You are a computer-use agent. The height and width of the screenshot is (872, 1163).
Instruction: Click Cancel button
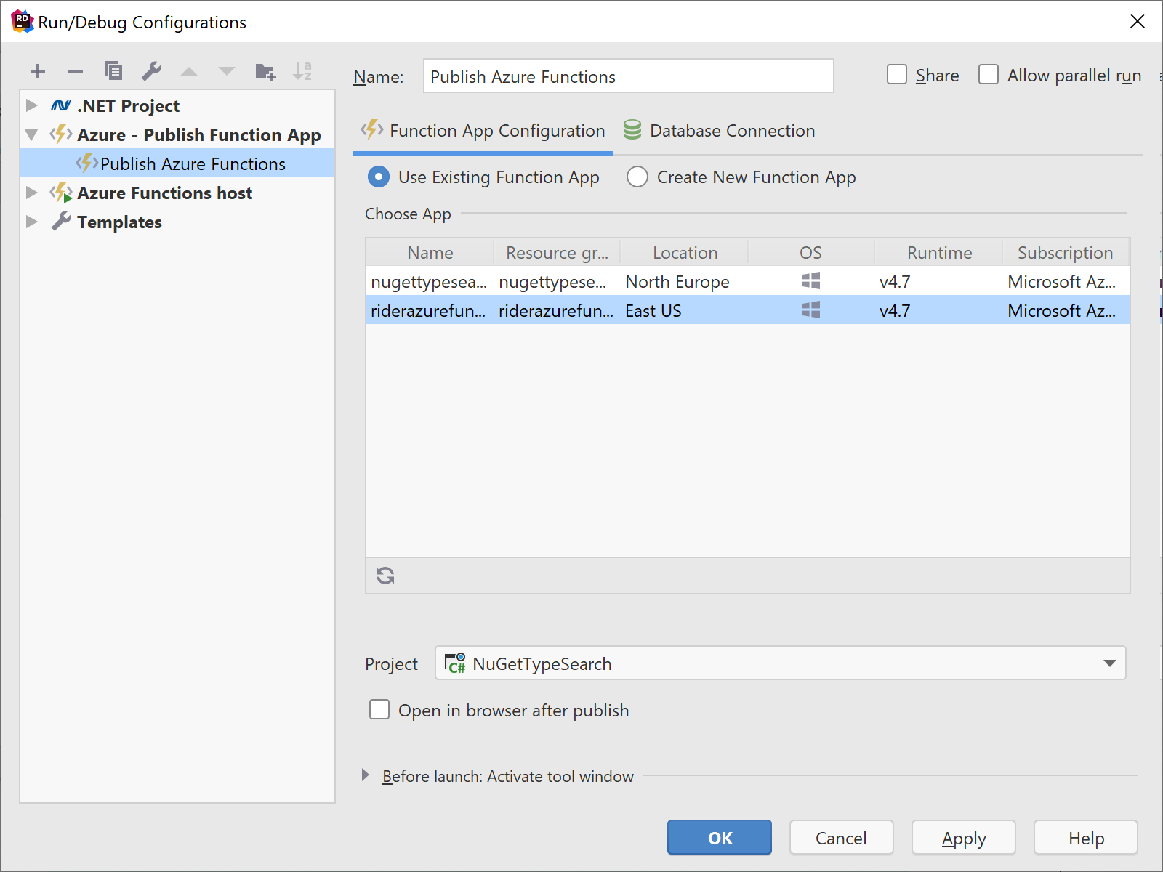tap(842, 838)
